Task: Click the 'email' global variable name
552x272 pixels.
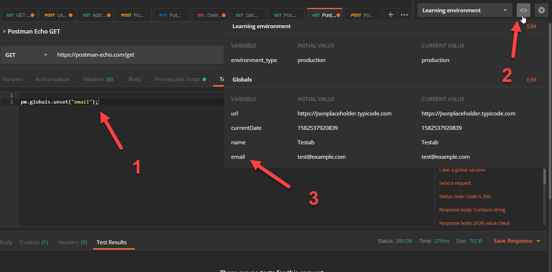Action: pyautogui.click(x=238, y=157)
